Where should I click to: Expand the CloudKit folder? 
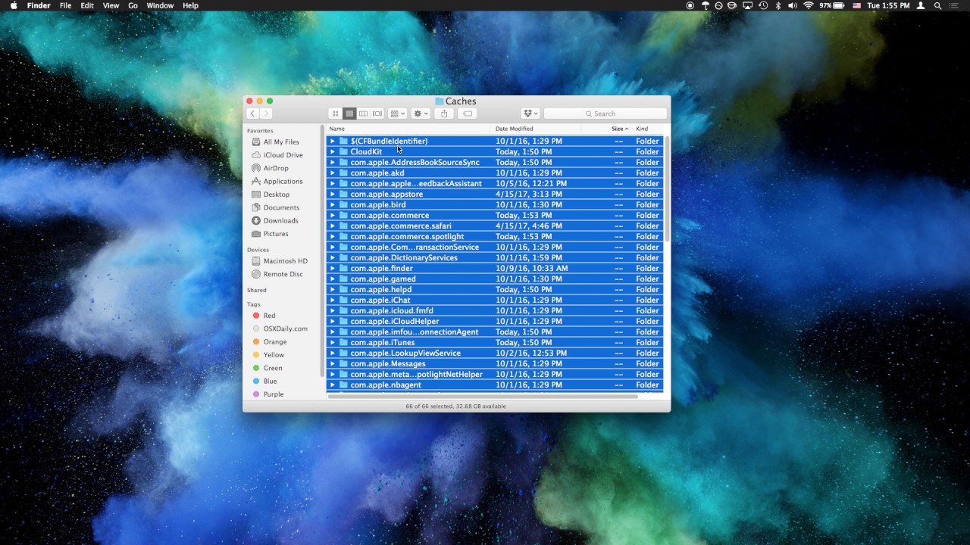coord(332,152)
